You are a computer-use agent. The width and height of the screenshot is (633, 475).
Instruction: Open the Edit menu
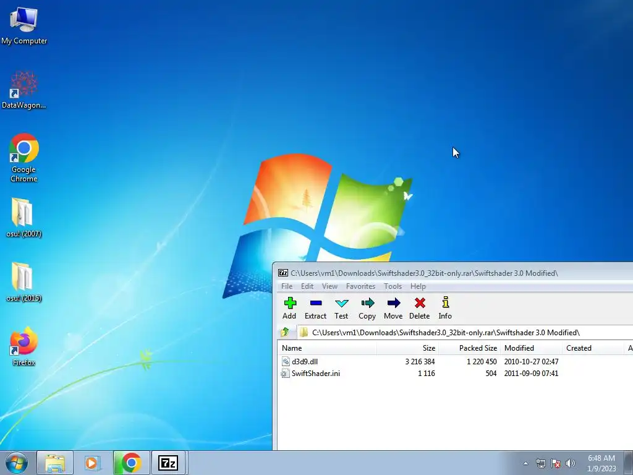click(307, 286)
